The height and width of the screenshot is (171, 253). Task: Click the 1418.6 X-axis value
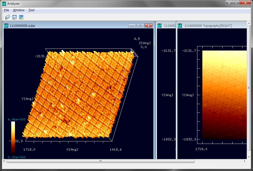click(116, 150)
